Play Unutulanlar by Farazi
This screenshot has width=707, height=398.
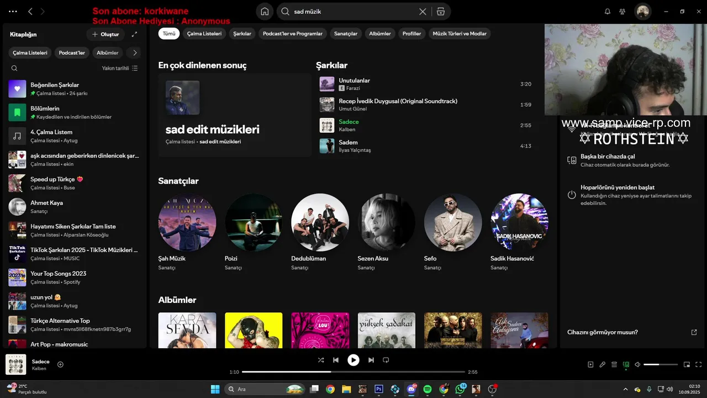(x=425, y=84)
